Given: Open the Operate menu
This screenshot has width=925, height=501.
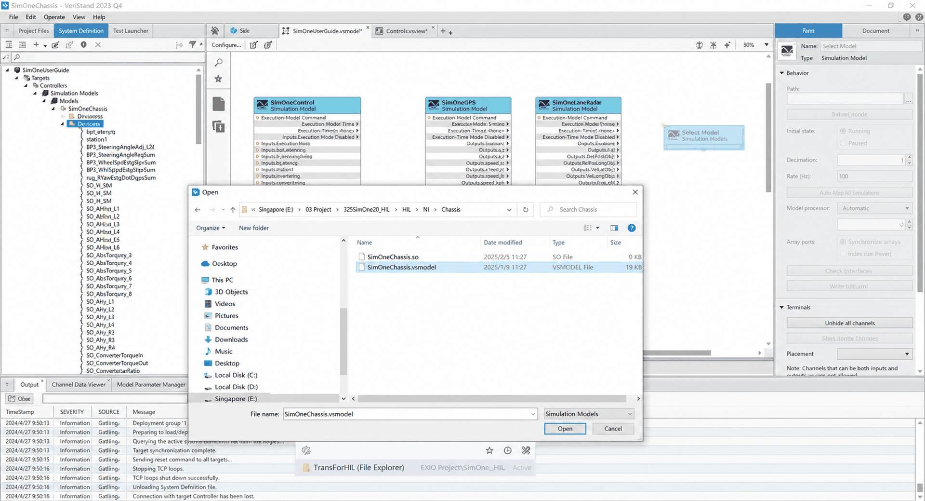Looking at the screenshot, I should point(54,17).
